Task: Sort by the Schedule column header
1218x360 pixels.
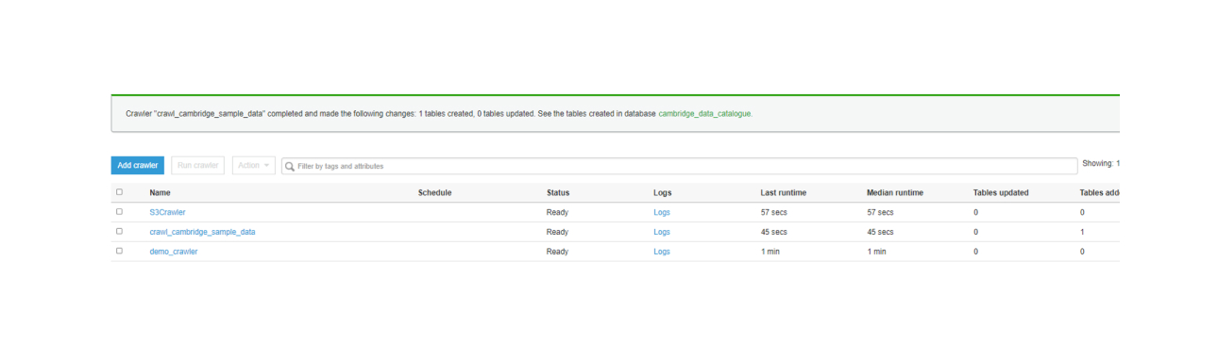Action: pos(434,192)
